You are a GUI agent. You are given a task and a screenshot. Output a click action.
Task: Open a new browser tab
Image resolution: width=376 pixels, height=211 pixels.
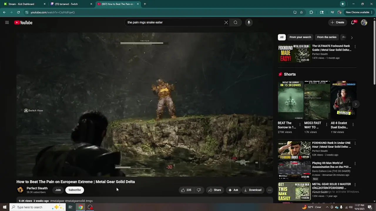(x=145, y=4)
